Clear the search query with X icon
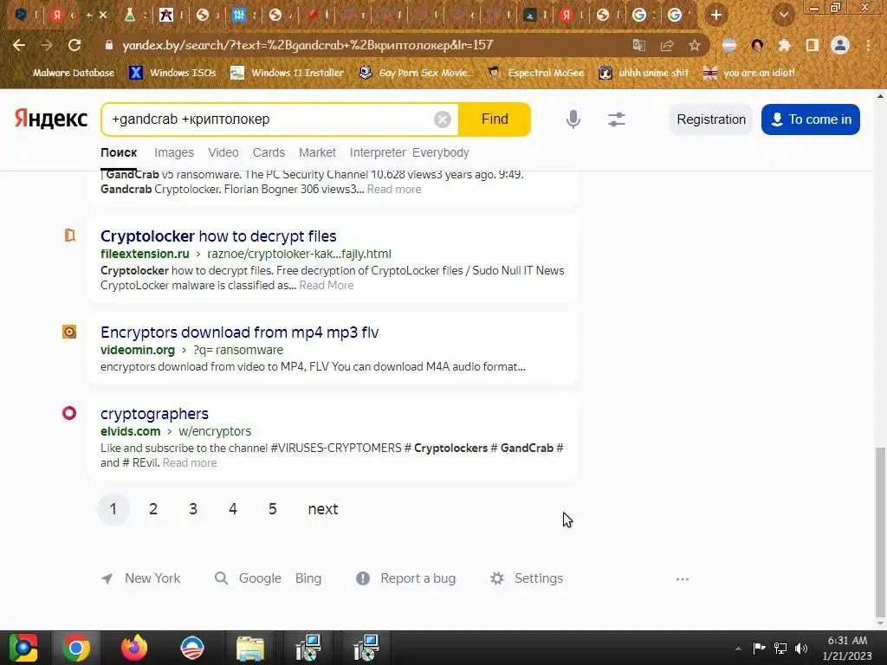The width and height of the screenshot is (887, 665). point(443,119)
